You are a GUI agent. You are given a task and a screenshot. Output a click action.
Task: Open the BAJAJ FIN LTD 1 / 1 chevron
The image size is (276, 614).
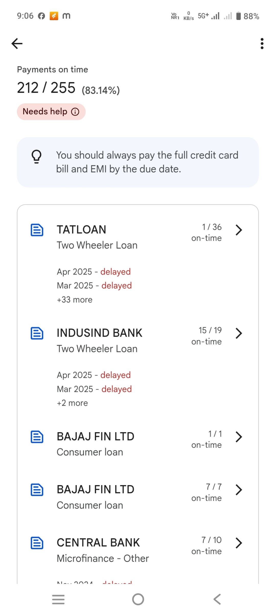point(238,437)
